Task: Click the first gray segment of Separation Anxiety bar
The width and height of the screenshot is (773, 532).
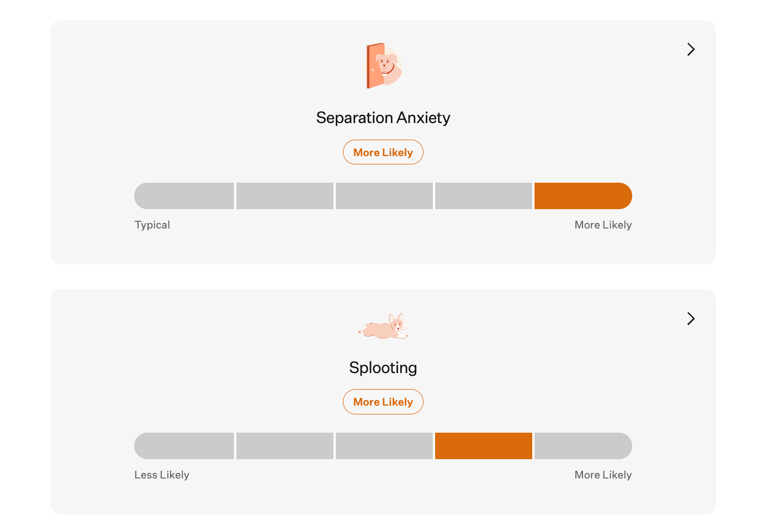Action: [184, 196]
